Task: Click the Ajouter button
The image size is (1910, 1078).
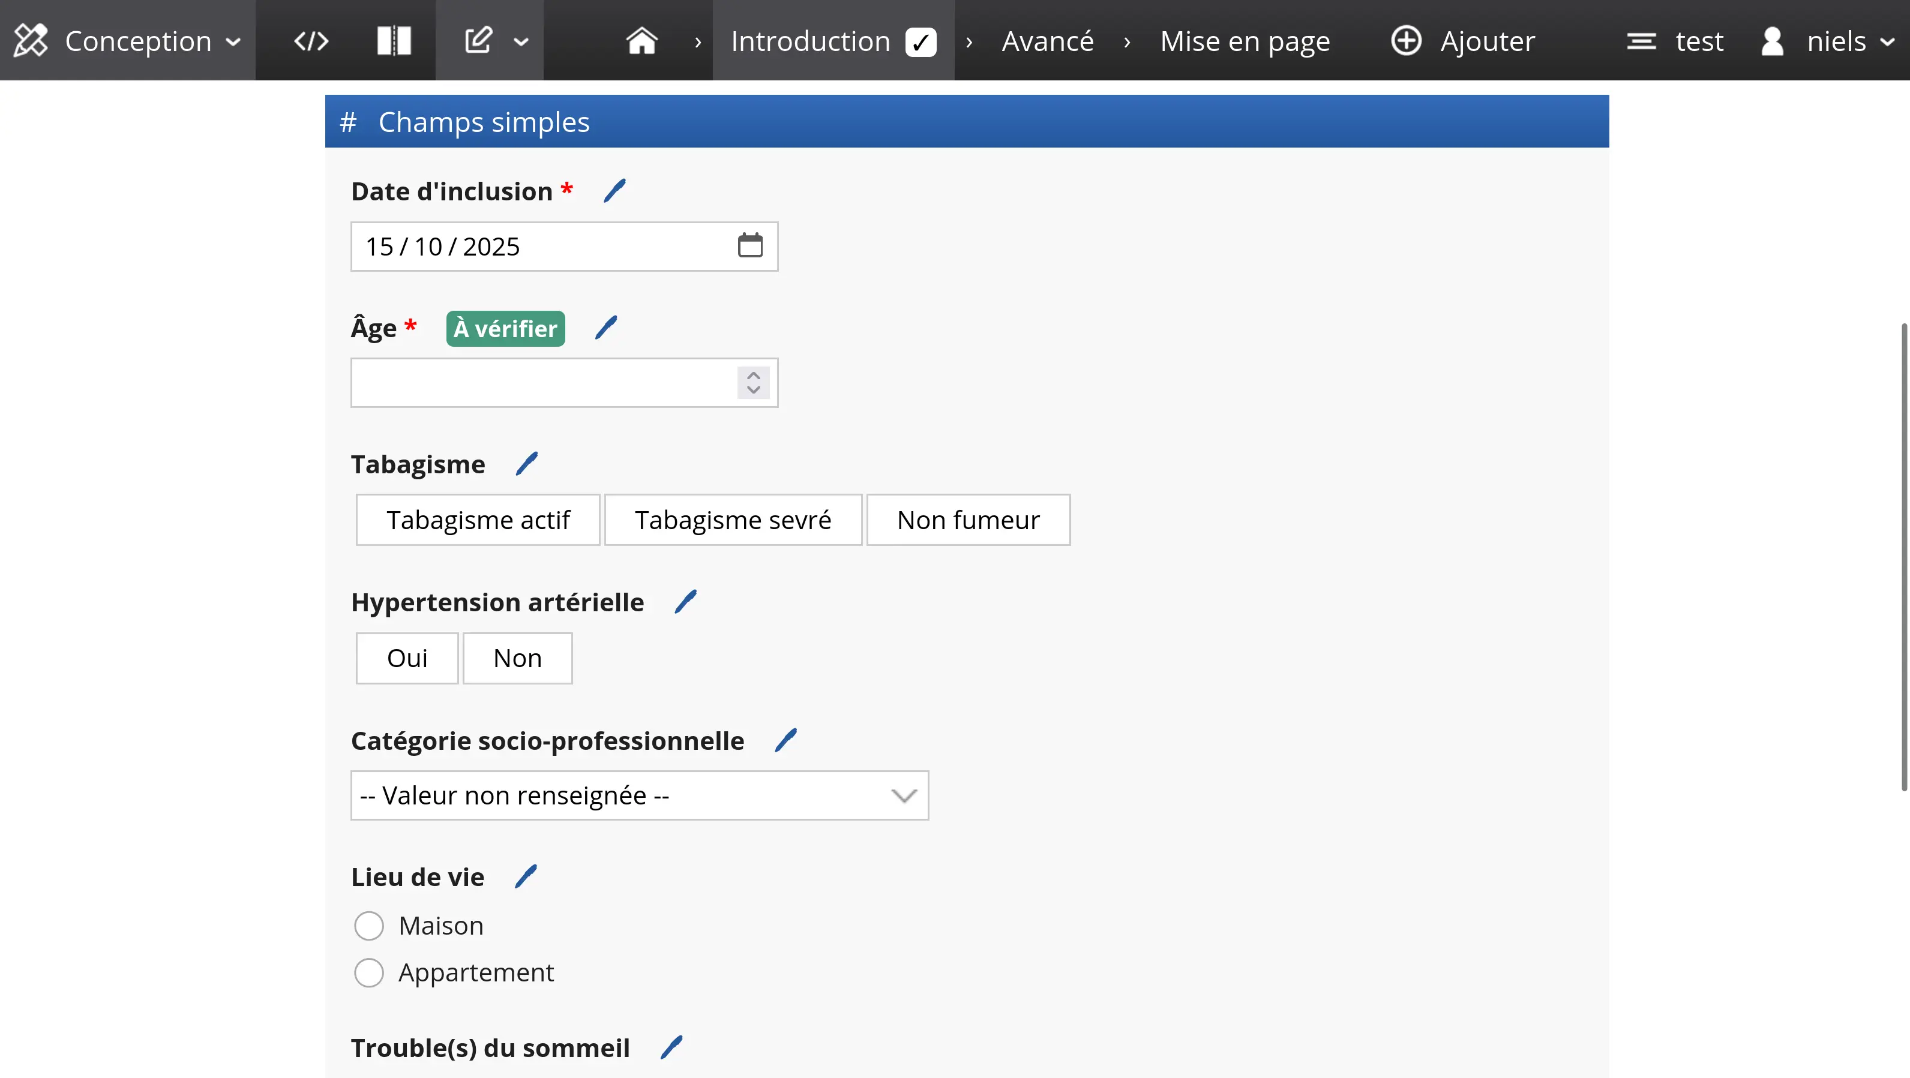Action: tap(1462, 41)
